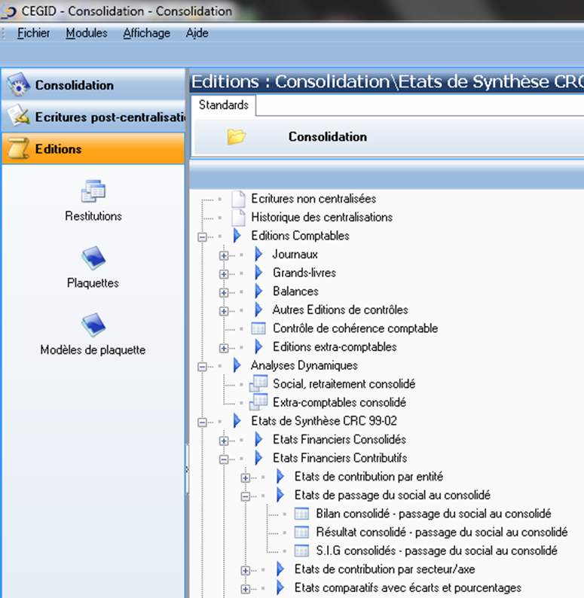
Task: Expand Etats Financiers Consolidés node
Action: pyautogui.click(x=224, y=441)
